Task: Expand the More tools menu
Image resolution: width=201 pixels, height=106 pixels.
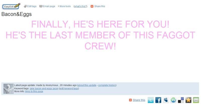Action: pos(64,6)
